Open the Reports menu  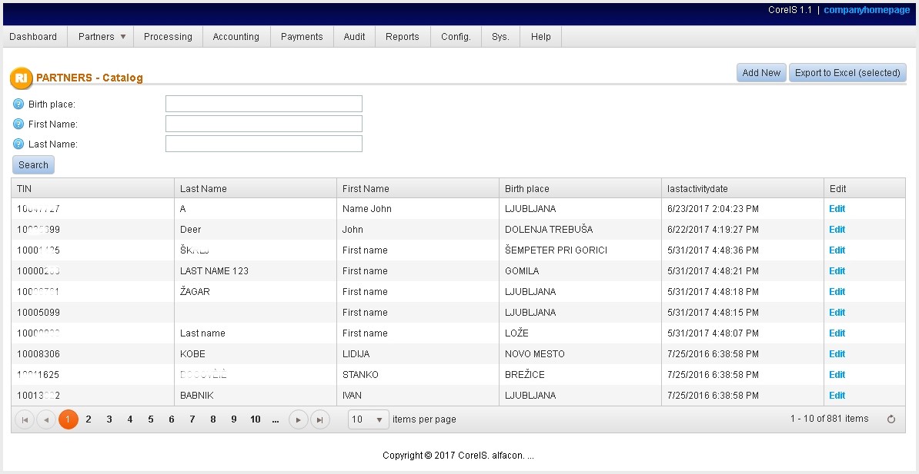(x=403, y=37)
